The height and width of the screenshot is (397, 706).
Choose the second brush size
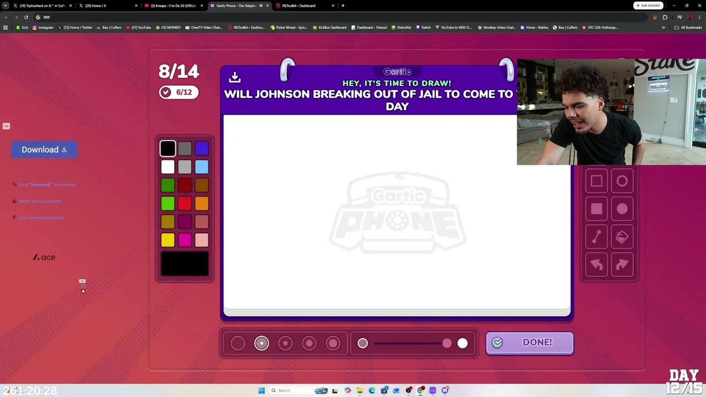pyautogui.click(x=261, y=344)
